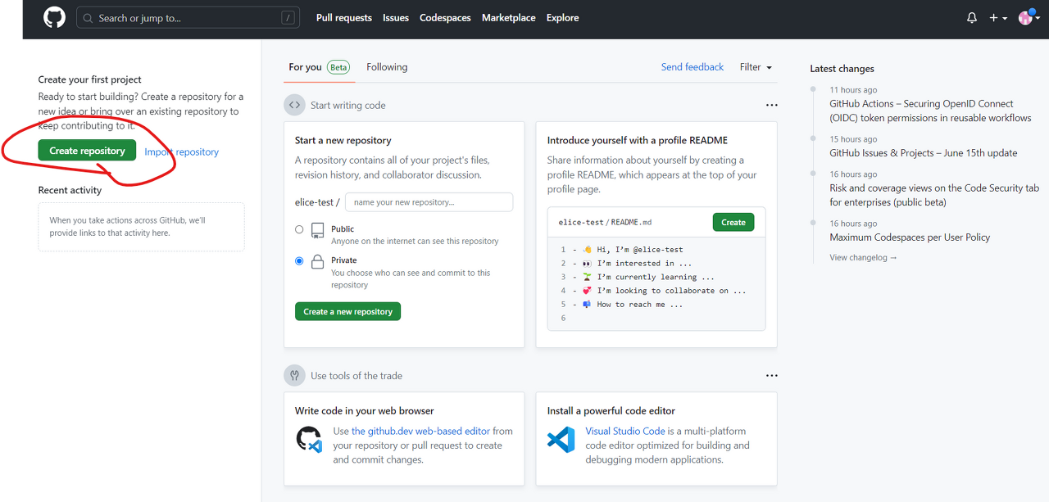Click the Start a new repository card title
Image resolution: width=1049 pixels, height=502 pixels.
coord(343,140)
